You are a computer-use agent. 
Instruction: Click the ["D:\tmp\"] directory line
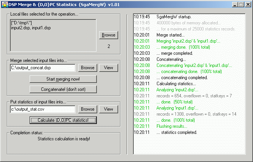pos(21,23)
